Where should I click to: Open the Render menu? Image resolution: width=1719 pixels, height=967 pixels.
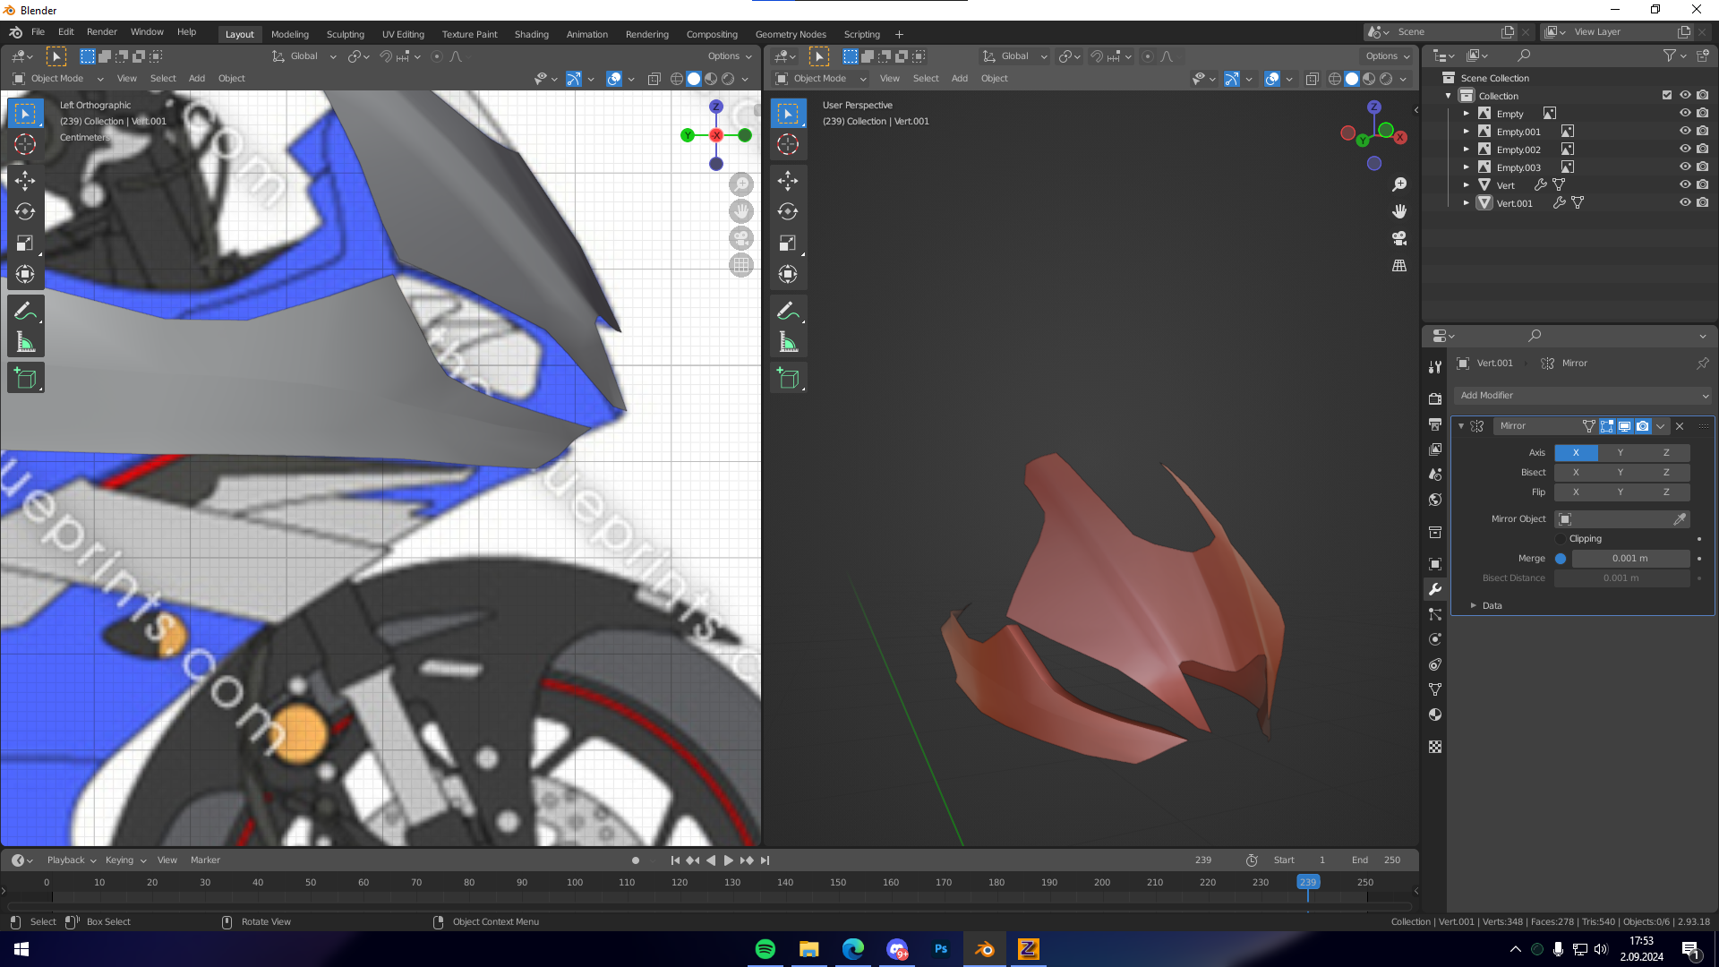(101, 32)
